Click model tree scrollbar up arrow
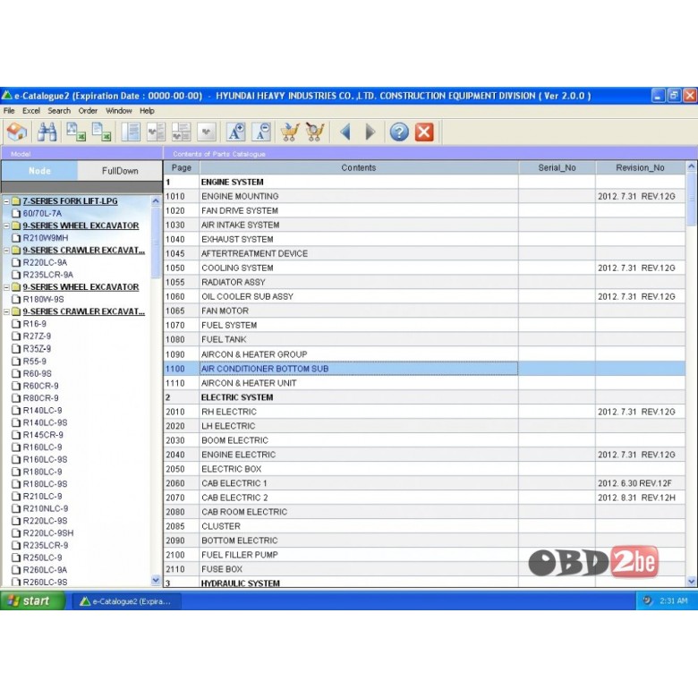Image resolution: width=698 pixels, height=698 pixels. pos(156,201)
